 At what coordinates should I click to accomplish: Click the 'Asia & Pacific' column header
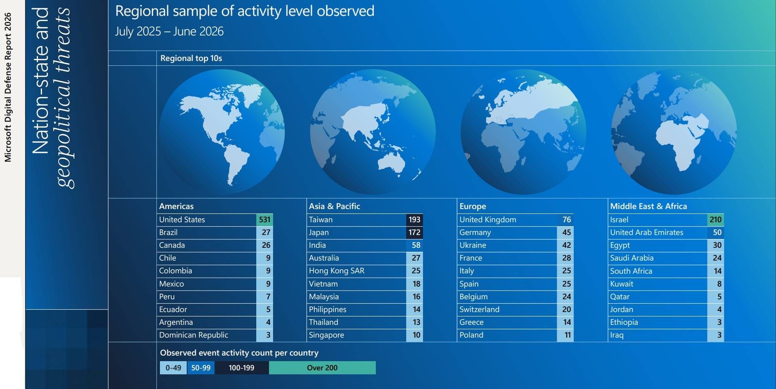[334, 206]
